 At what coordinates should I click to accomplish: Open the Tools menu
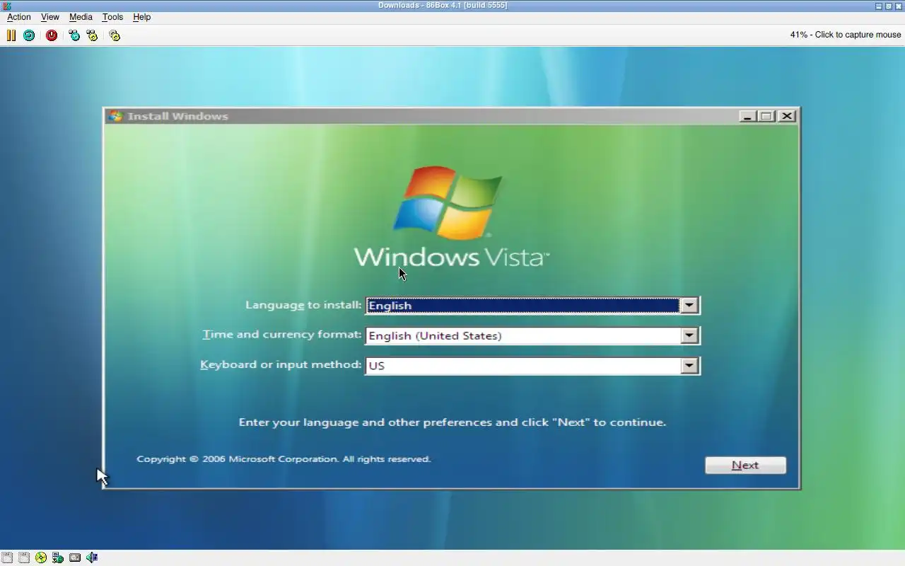112,17
